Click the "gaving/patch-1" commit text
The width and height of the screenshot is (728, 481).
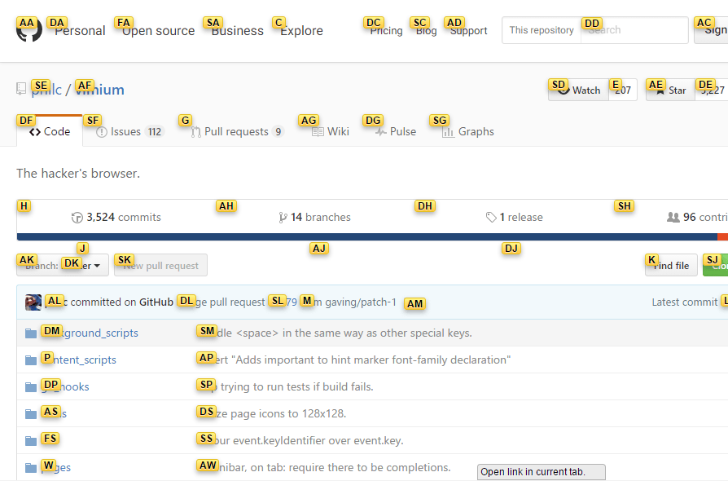click(361, 302)
